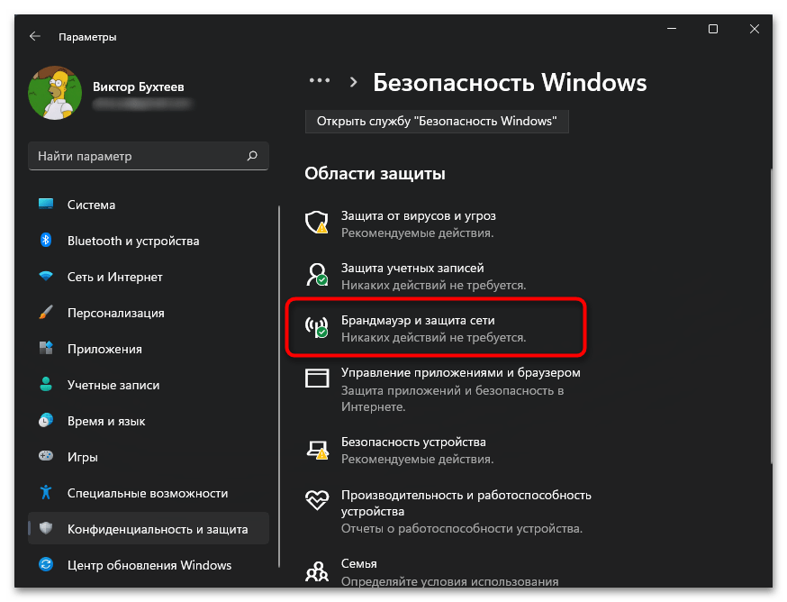Click the main pane vertical scrollbar
Viewport: 787px width, 602px height.
point(771,316)
